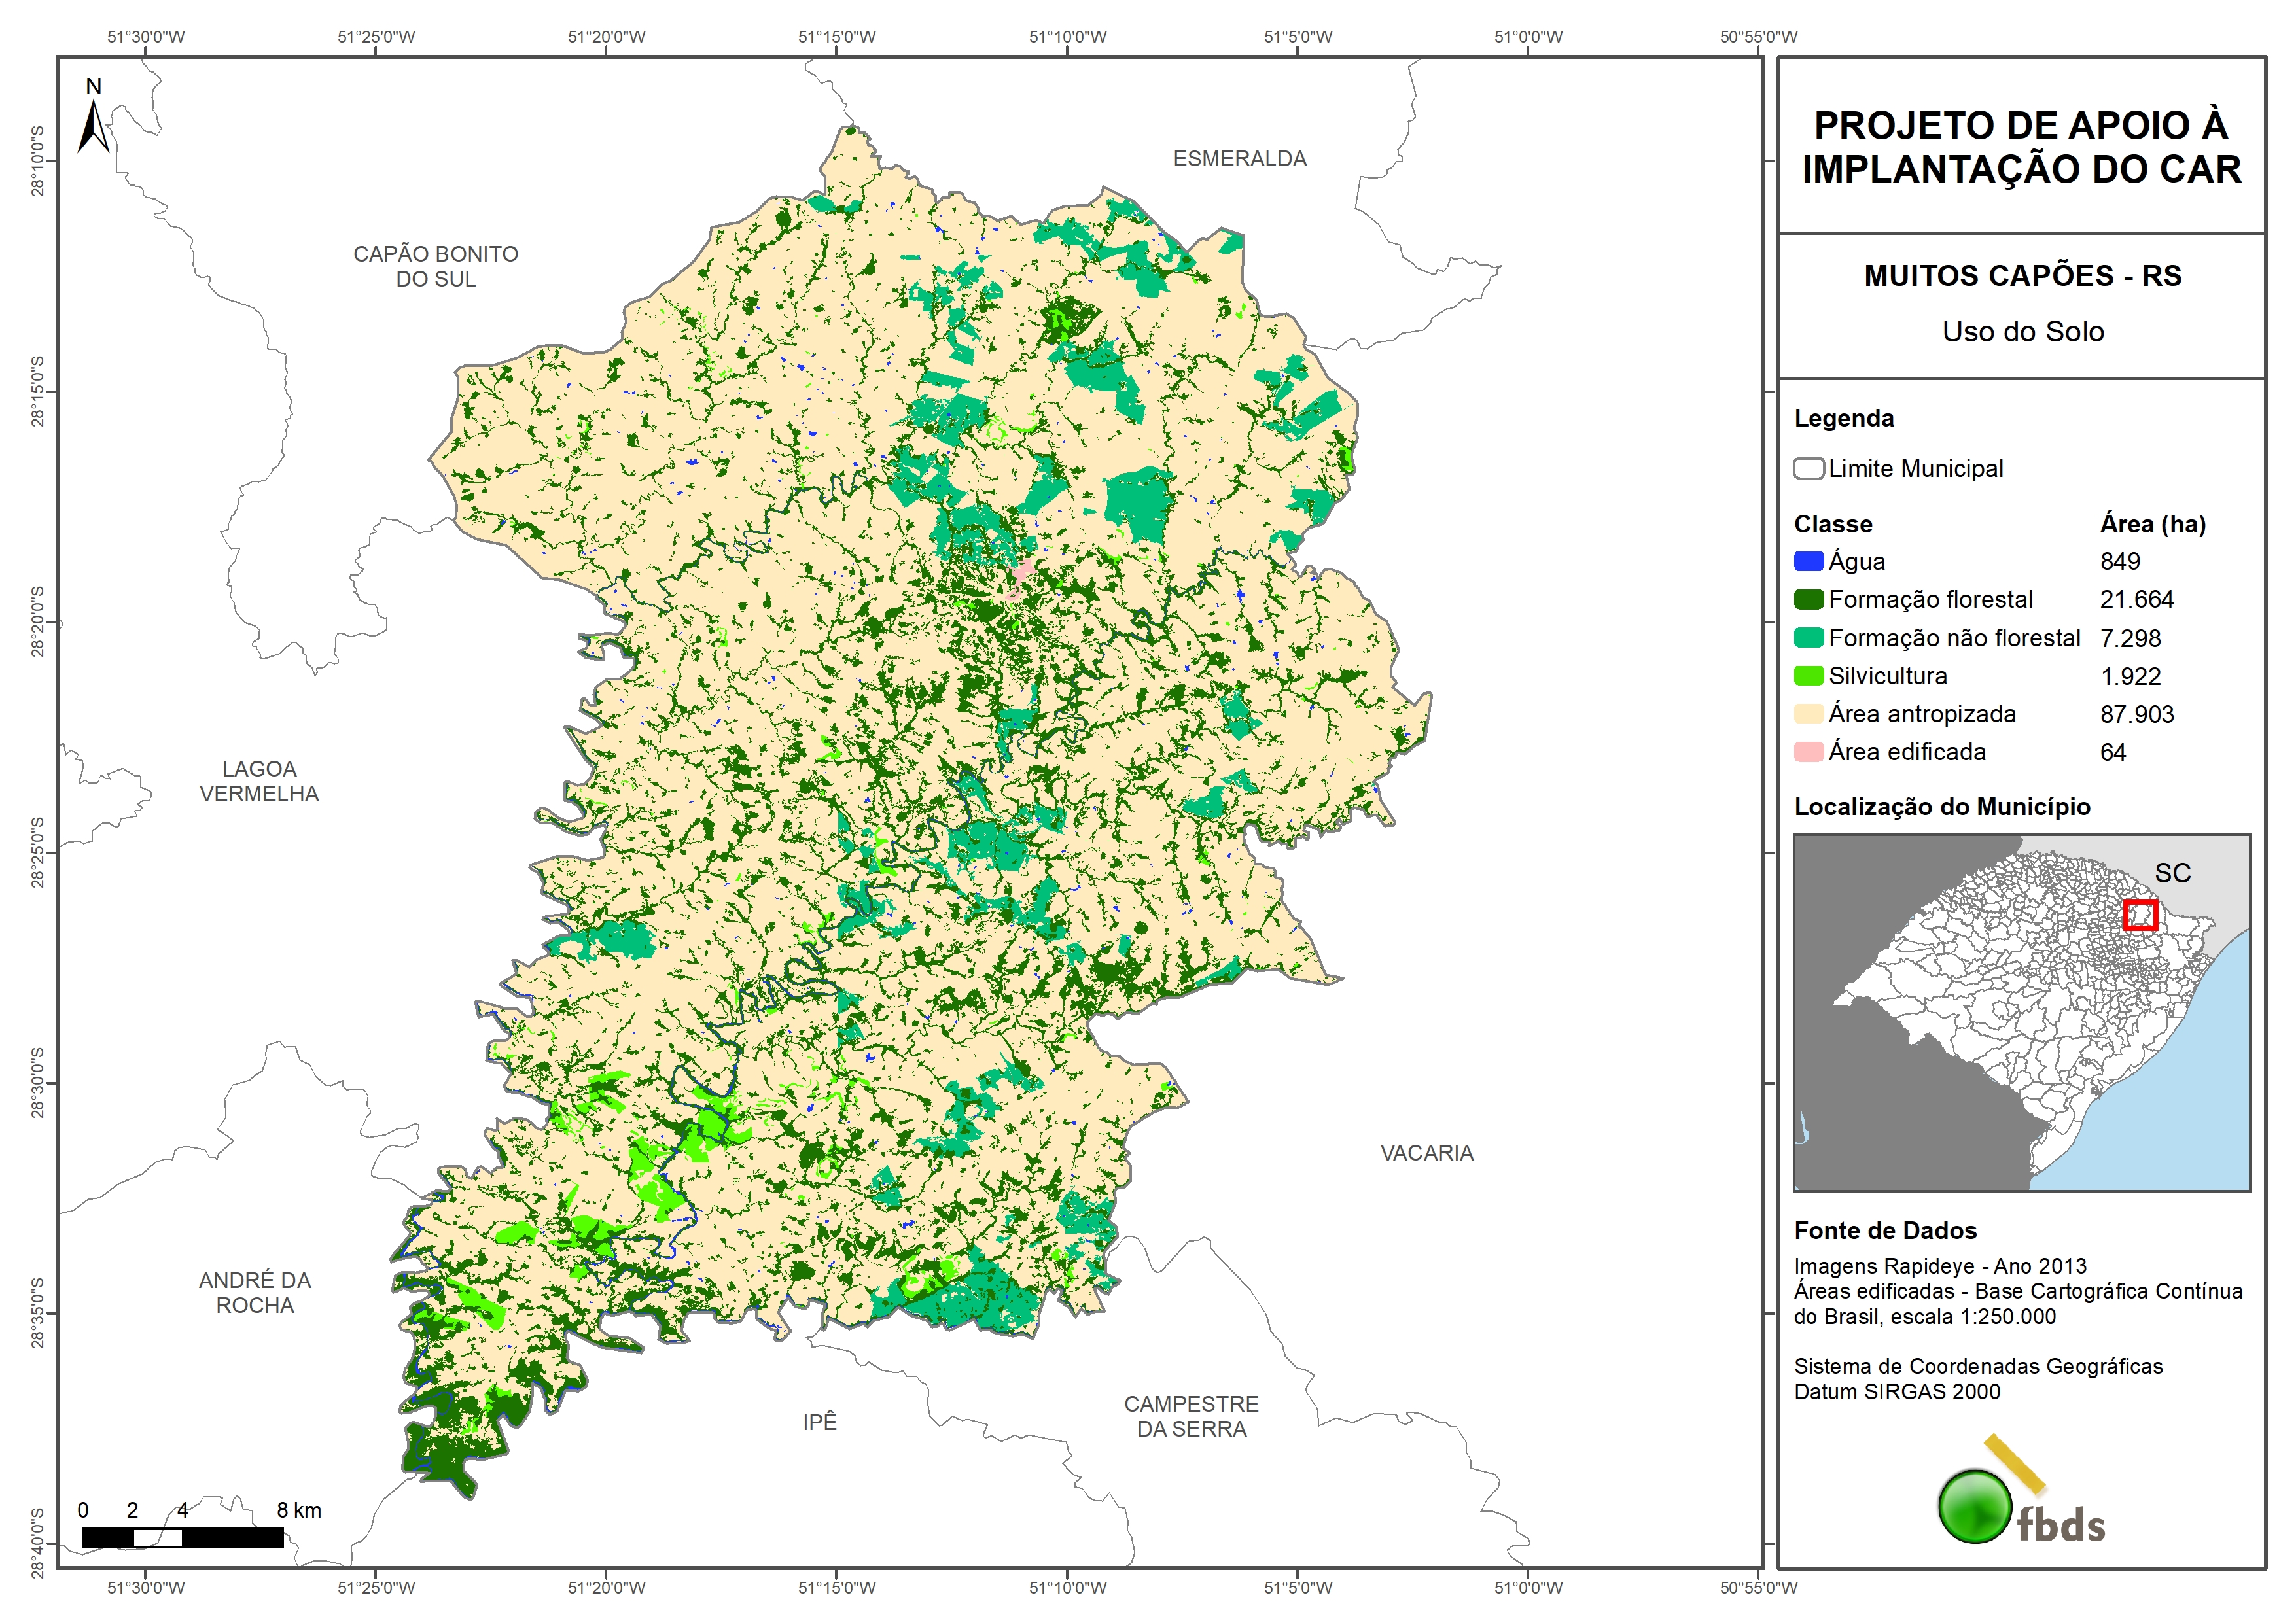Click the Formação florestal dark green swatch
This screenshot has width=2296, height=1623.
coord(1808,599)
